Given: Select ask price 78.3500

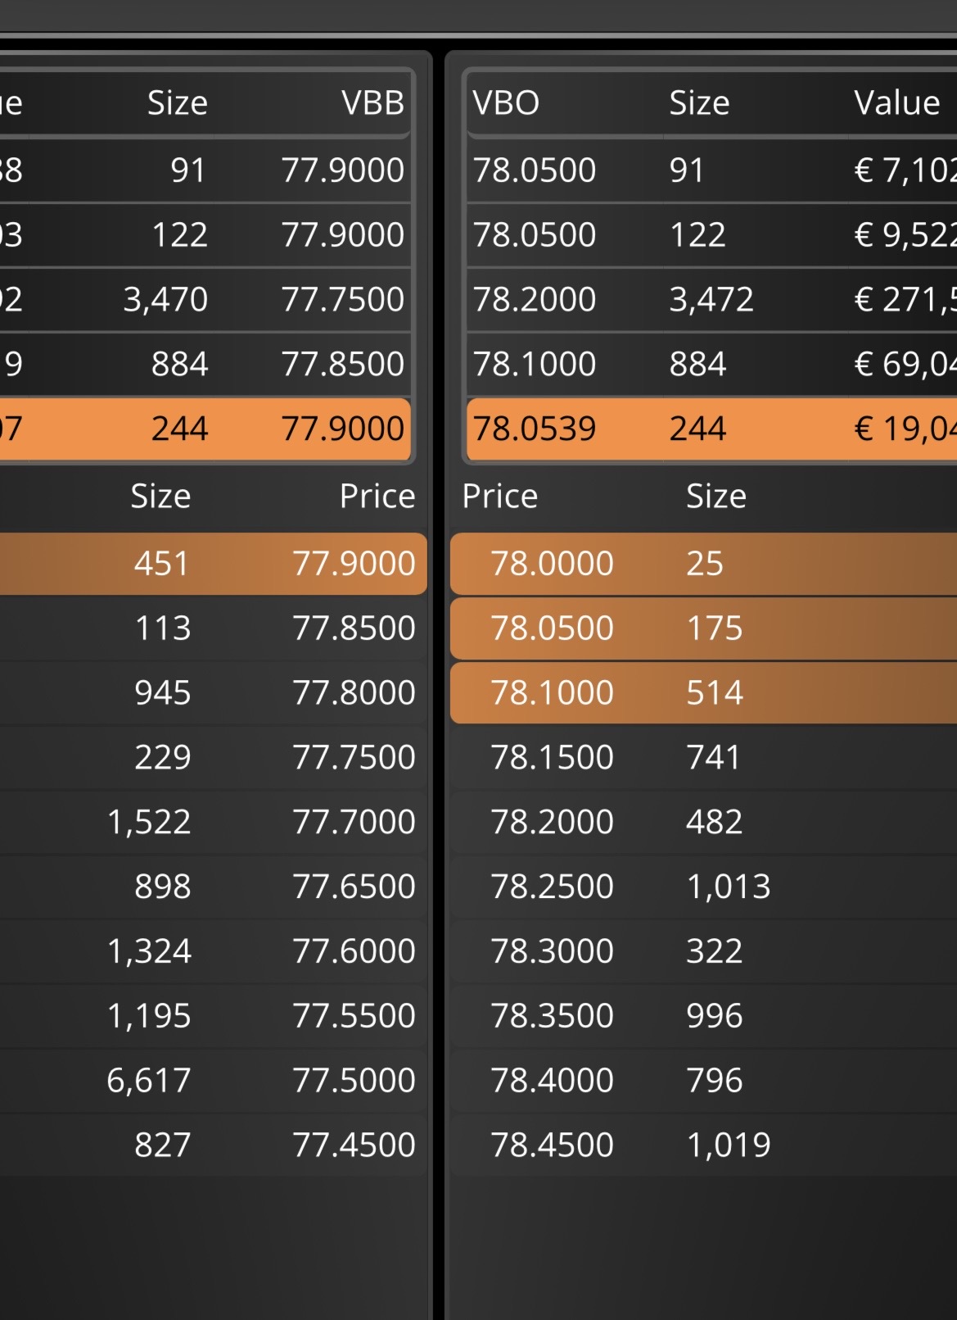Looking at the screenshot, I should tap(552, 1016).
